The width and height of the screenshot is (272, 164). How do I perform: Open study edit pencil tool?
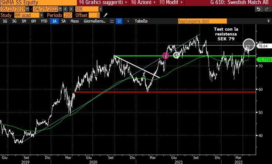click(x=105, y=15)
